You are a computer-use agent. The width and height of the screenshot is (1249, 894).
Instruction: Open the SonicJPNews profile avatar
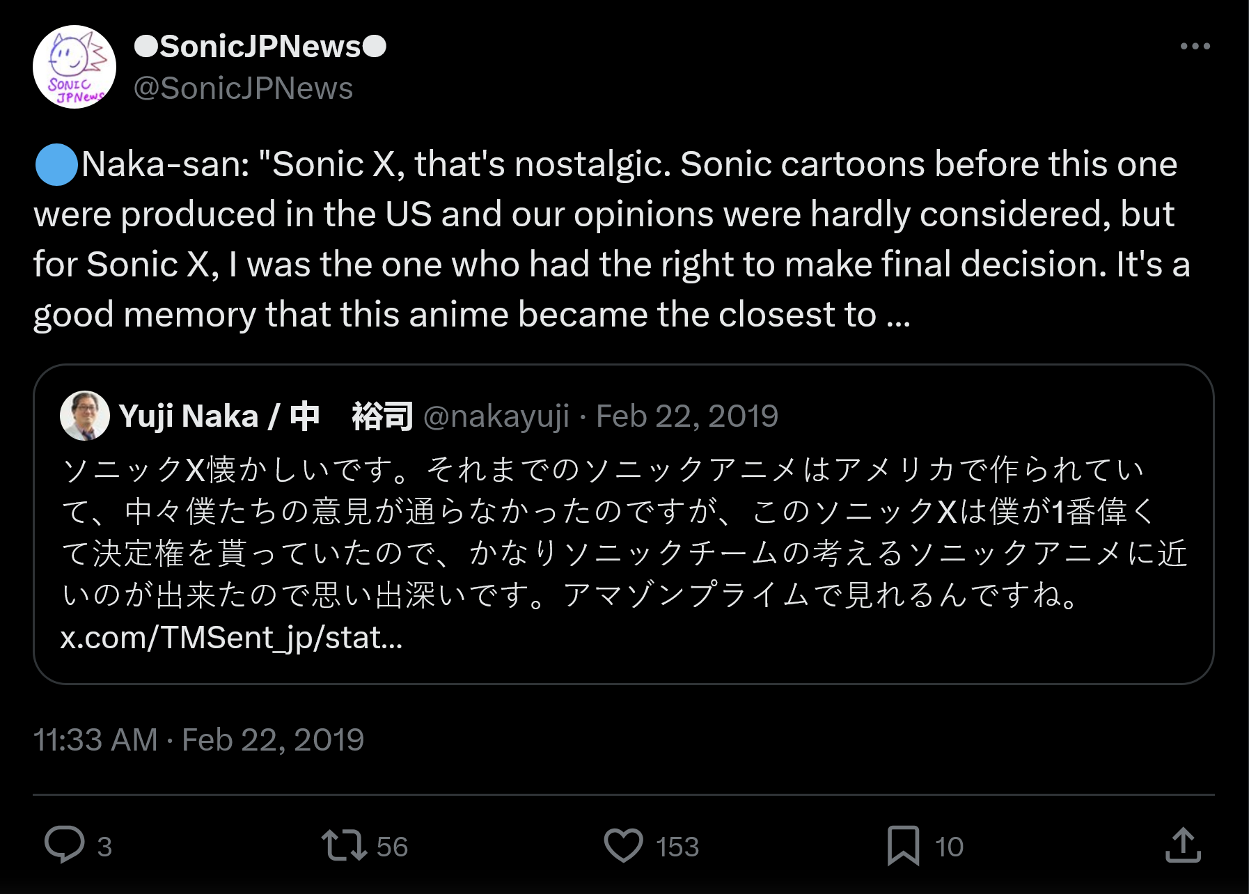click(x=74, y=67)
